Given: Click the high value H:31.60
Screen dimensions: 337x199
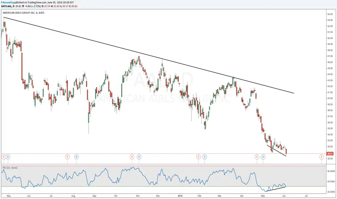Looking at the screenshot, I should coord(55,6).
